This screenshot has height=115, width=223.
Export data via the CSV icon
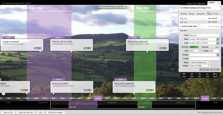[x=207, y=75]
